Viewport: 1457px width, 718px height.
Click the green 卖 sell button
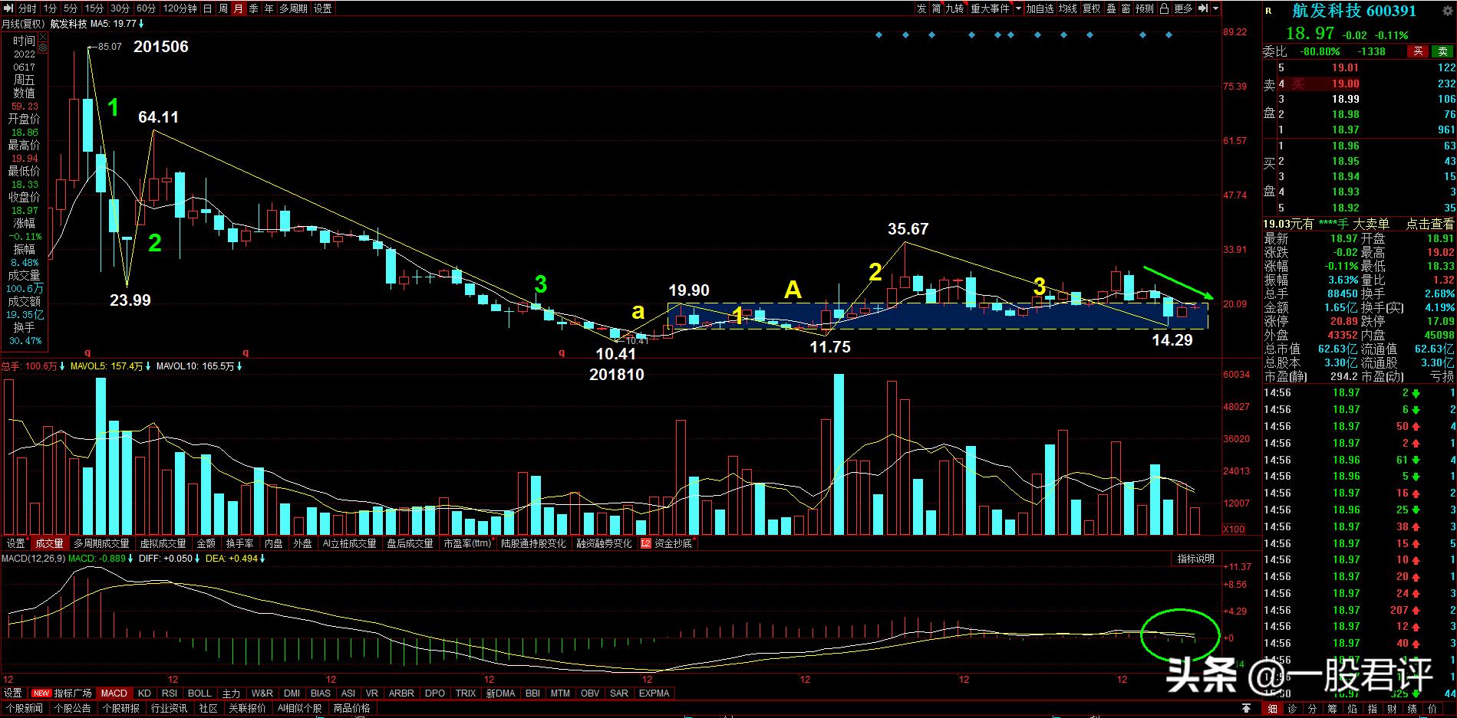coord(1442,51)
